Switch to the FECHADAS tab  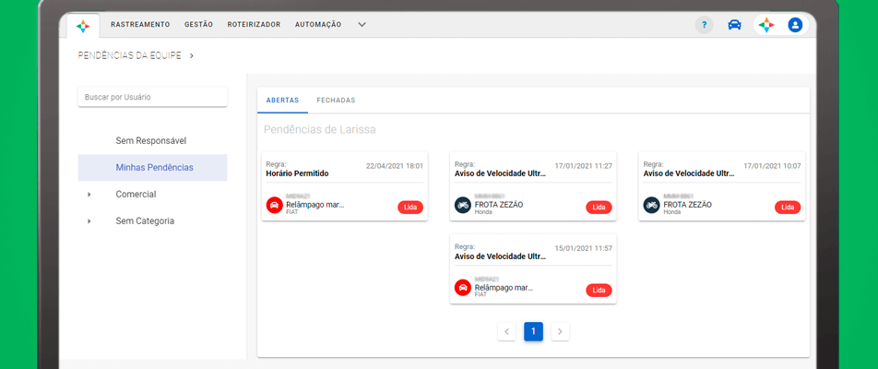click(x=336, y=101)
